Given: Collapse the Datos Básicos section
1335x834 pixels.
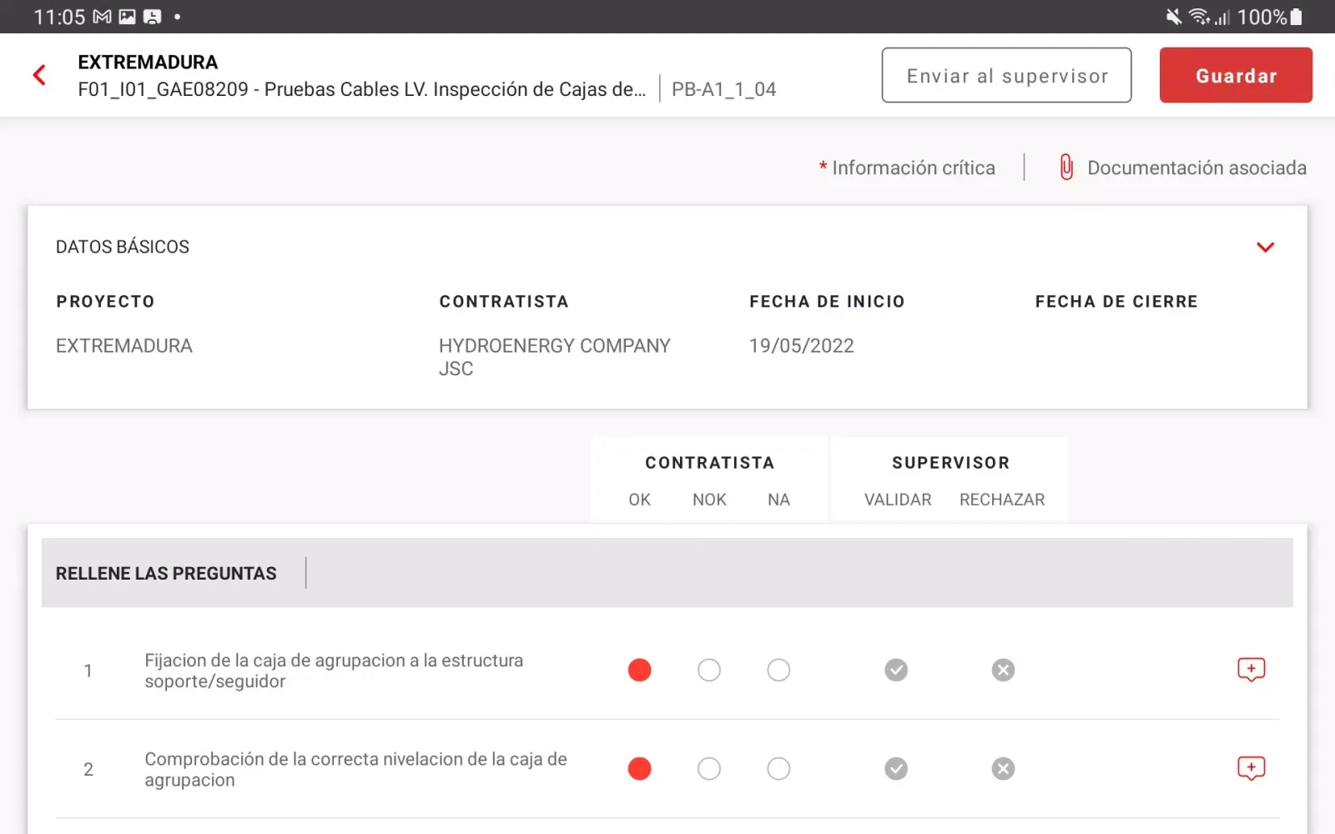Looking at the screenshot, I should (1265, 247).
